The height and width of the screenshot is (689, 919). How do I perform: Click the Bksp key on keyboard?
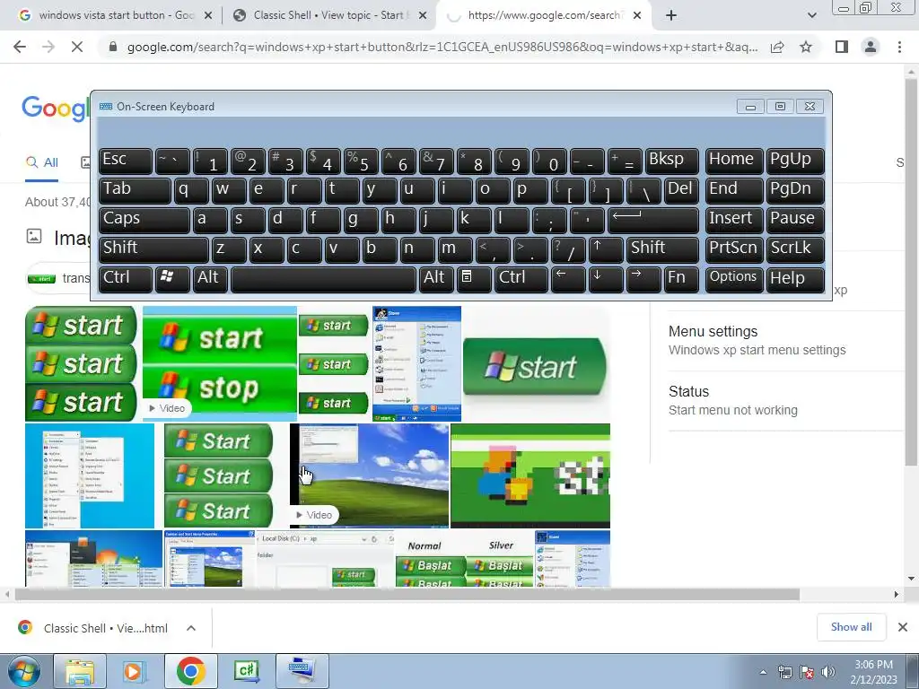671,161
